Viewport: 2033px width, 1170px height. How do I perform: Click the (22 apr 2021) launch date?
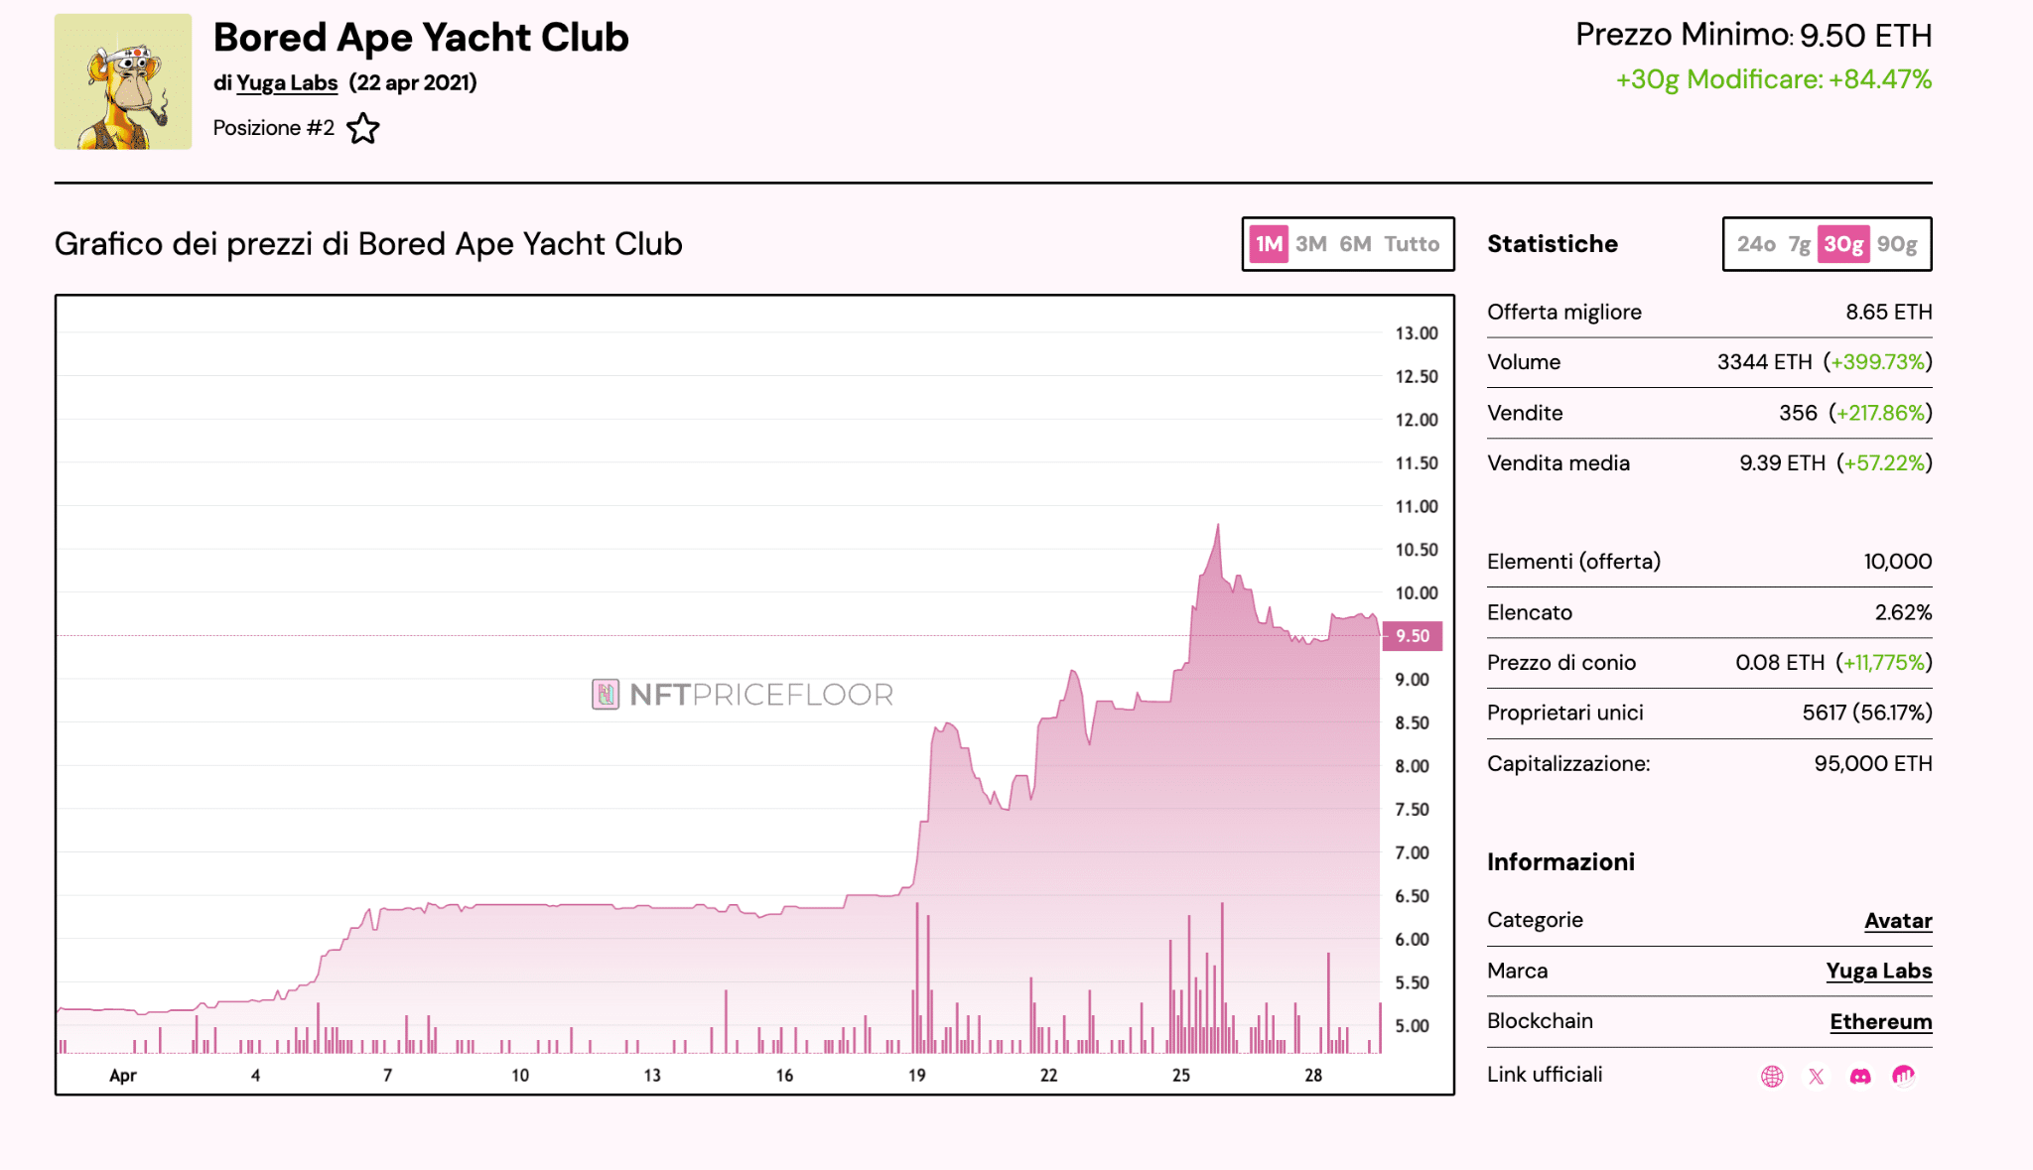click(413, 82)
